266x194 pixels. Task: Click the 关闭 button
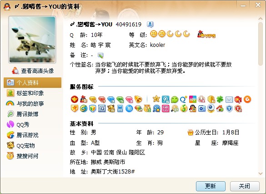pos(245,186)
